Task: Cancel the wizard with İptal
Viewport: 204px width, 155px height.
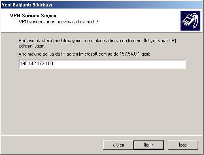Action: (183, 145)
